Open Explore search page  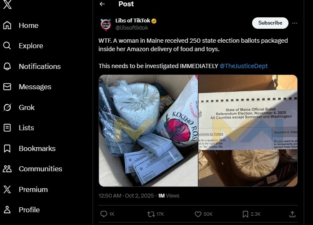(x=30, y=46)
